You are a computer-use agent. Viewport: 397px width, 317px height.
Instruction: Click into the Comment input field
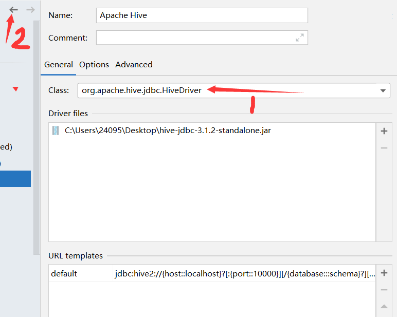click(202, 38)
